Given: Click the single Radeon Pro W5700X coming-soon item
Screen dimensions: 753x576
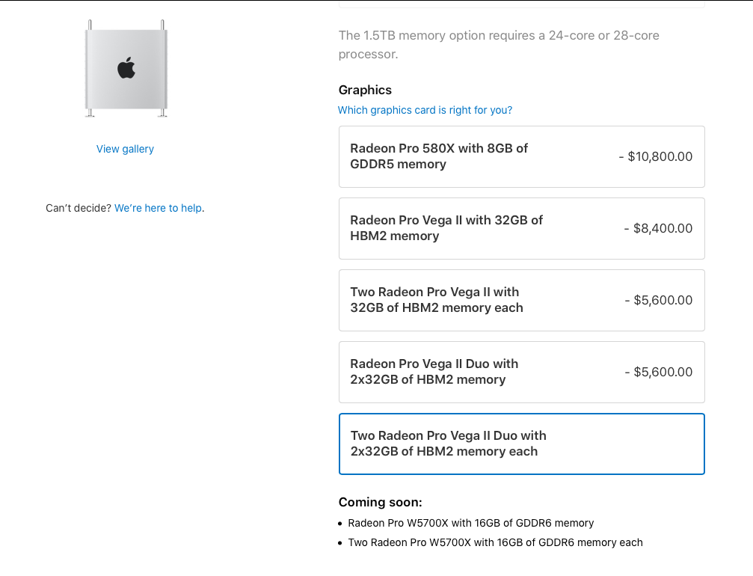Looking at the screenshot, I should [470, 523].
